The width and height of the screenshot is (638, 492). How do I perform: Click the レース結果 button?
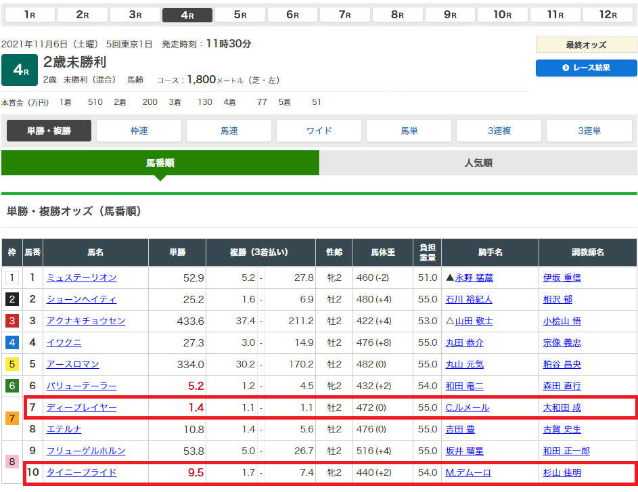[586, 68]
